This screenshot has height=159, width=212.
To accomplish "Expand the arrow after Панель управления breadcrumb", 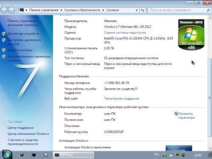I will point(61,10).
